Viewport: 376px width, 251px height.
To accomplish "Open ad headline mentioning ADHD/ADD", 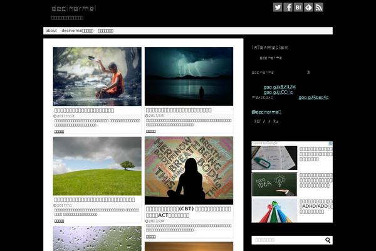I will [x=316, y=206].
